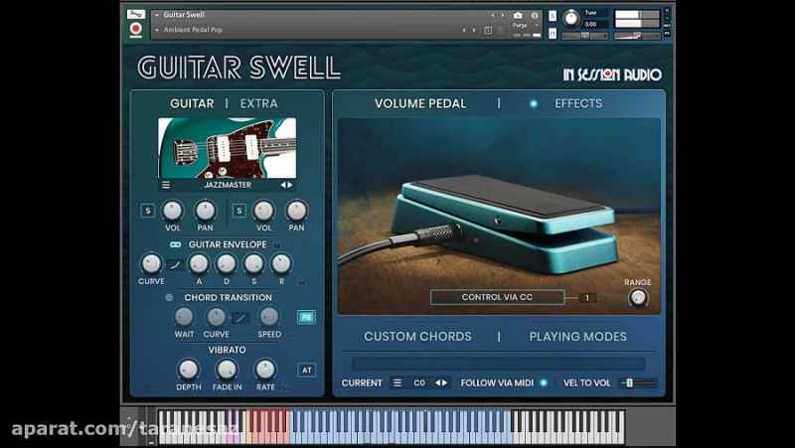Click the Control via CC button
Screen dimensions: 795x448
pyautogui.click(x=497, y=297)
